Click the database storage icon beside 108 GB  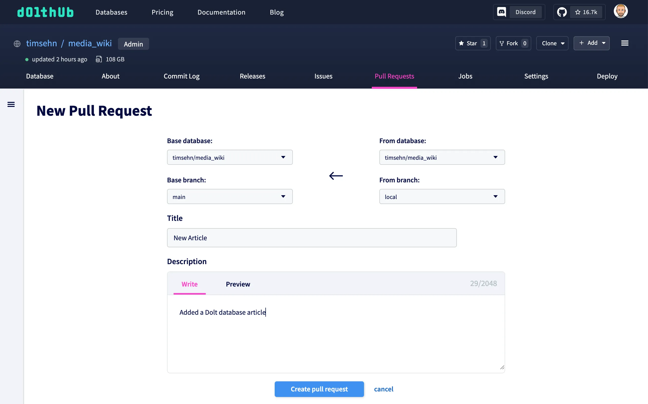point(99,59)
